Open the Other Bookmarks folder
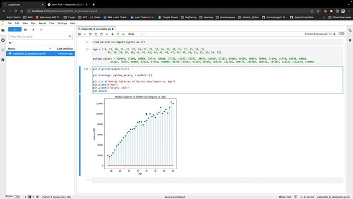This screenshot has width=353, height=199. (x=340, y=17)
